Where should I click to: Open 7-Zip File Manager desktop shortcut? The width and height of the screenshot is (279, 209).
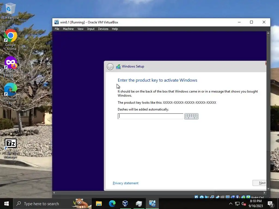(x=11, y=148)
